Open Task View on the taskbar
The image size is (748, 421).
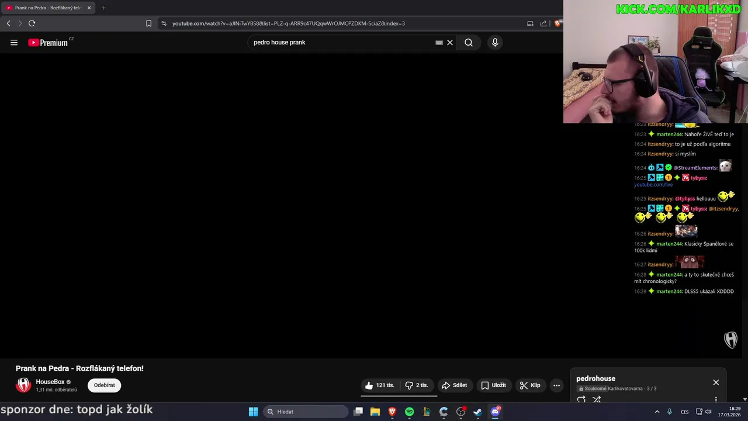click(358, 412)
